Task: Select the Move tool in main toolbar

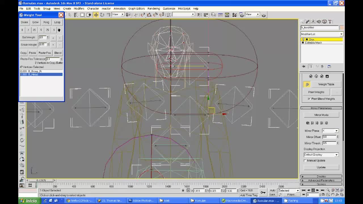Action: pyautogui.click(x=96, y=15)
